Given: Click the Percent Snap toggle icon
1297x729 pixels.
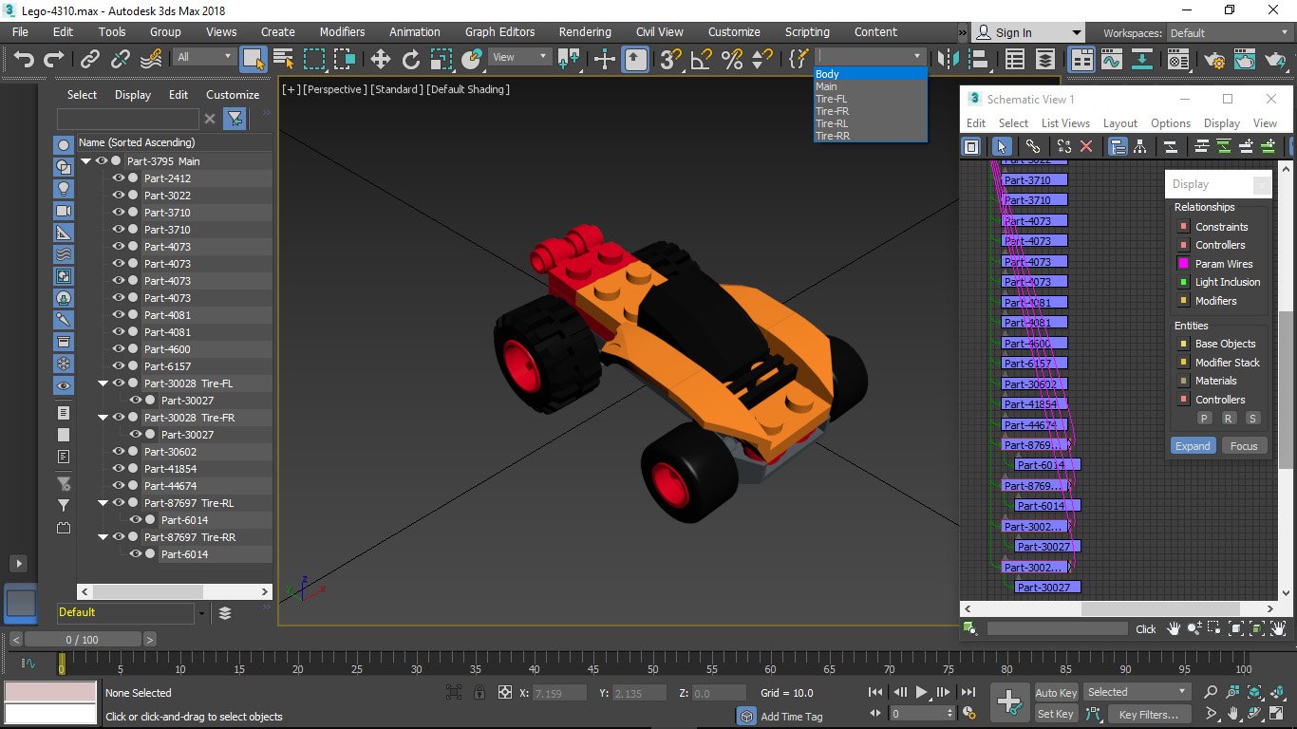Looking at the screenshot, I should tap(731, 59).
